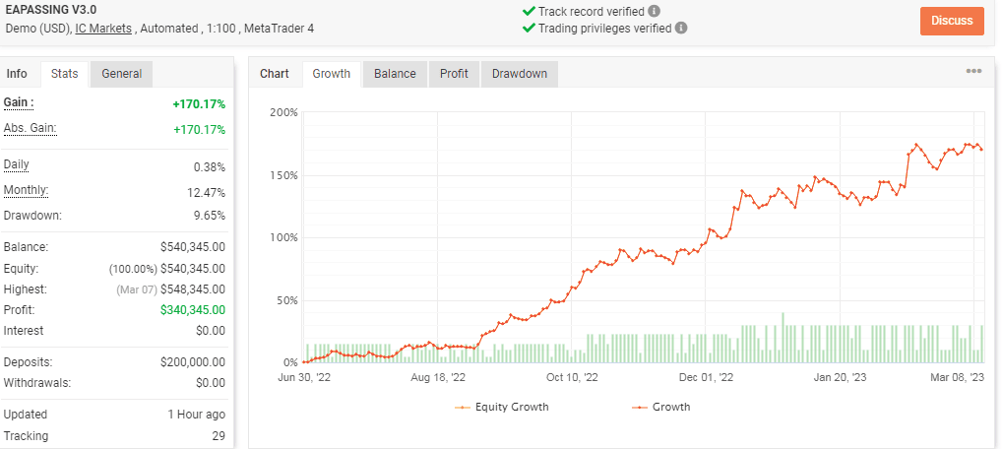View the Drawdown chart tab
The height and width of the screenshot is (449, 1002).
pyautogui.click(x=520, y=74)
